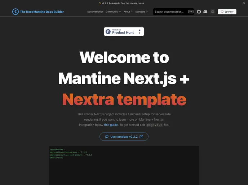Open the Discord server icon
The height and width of the screenshot is (185, 248).
tap(205, 12)
